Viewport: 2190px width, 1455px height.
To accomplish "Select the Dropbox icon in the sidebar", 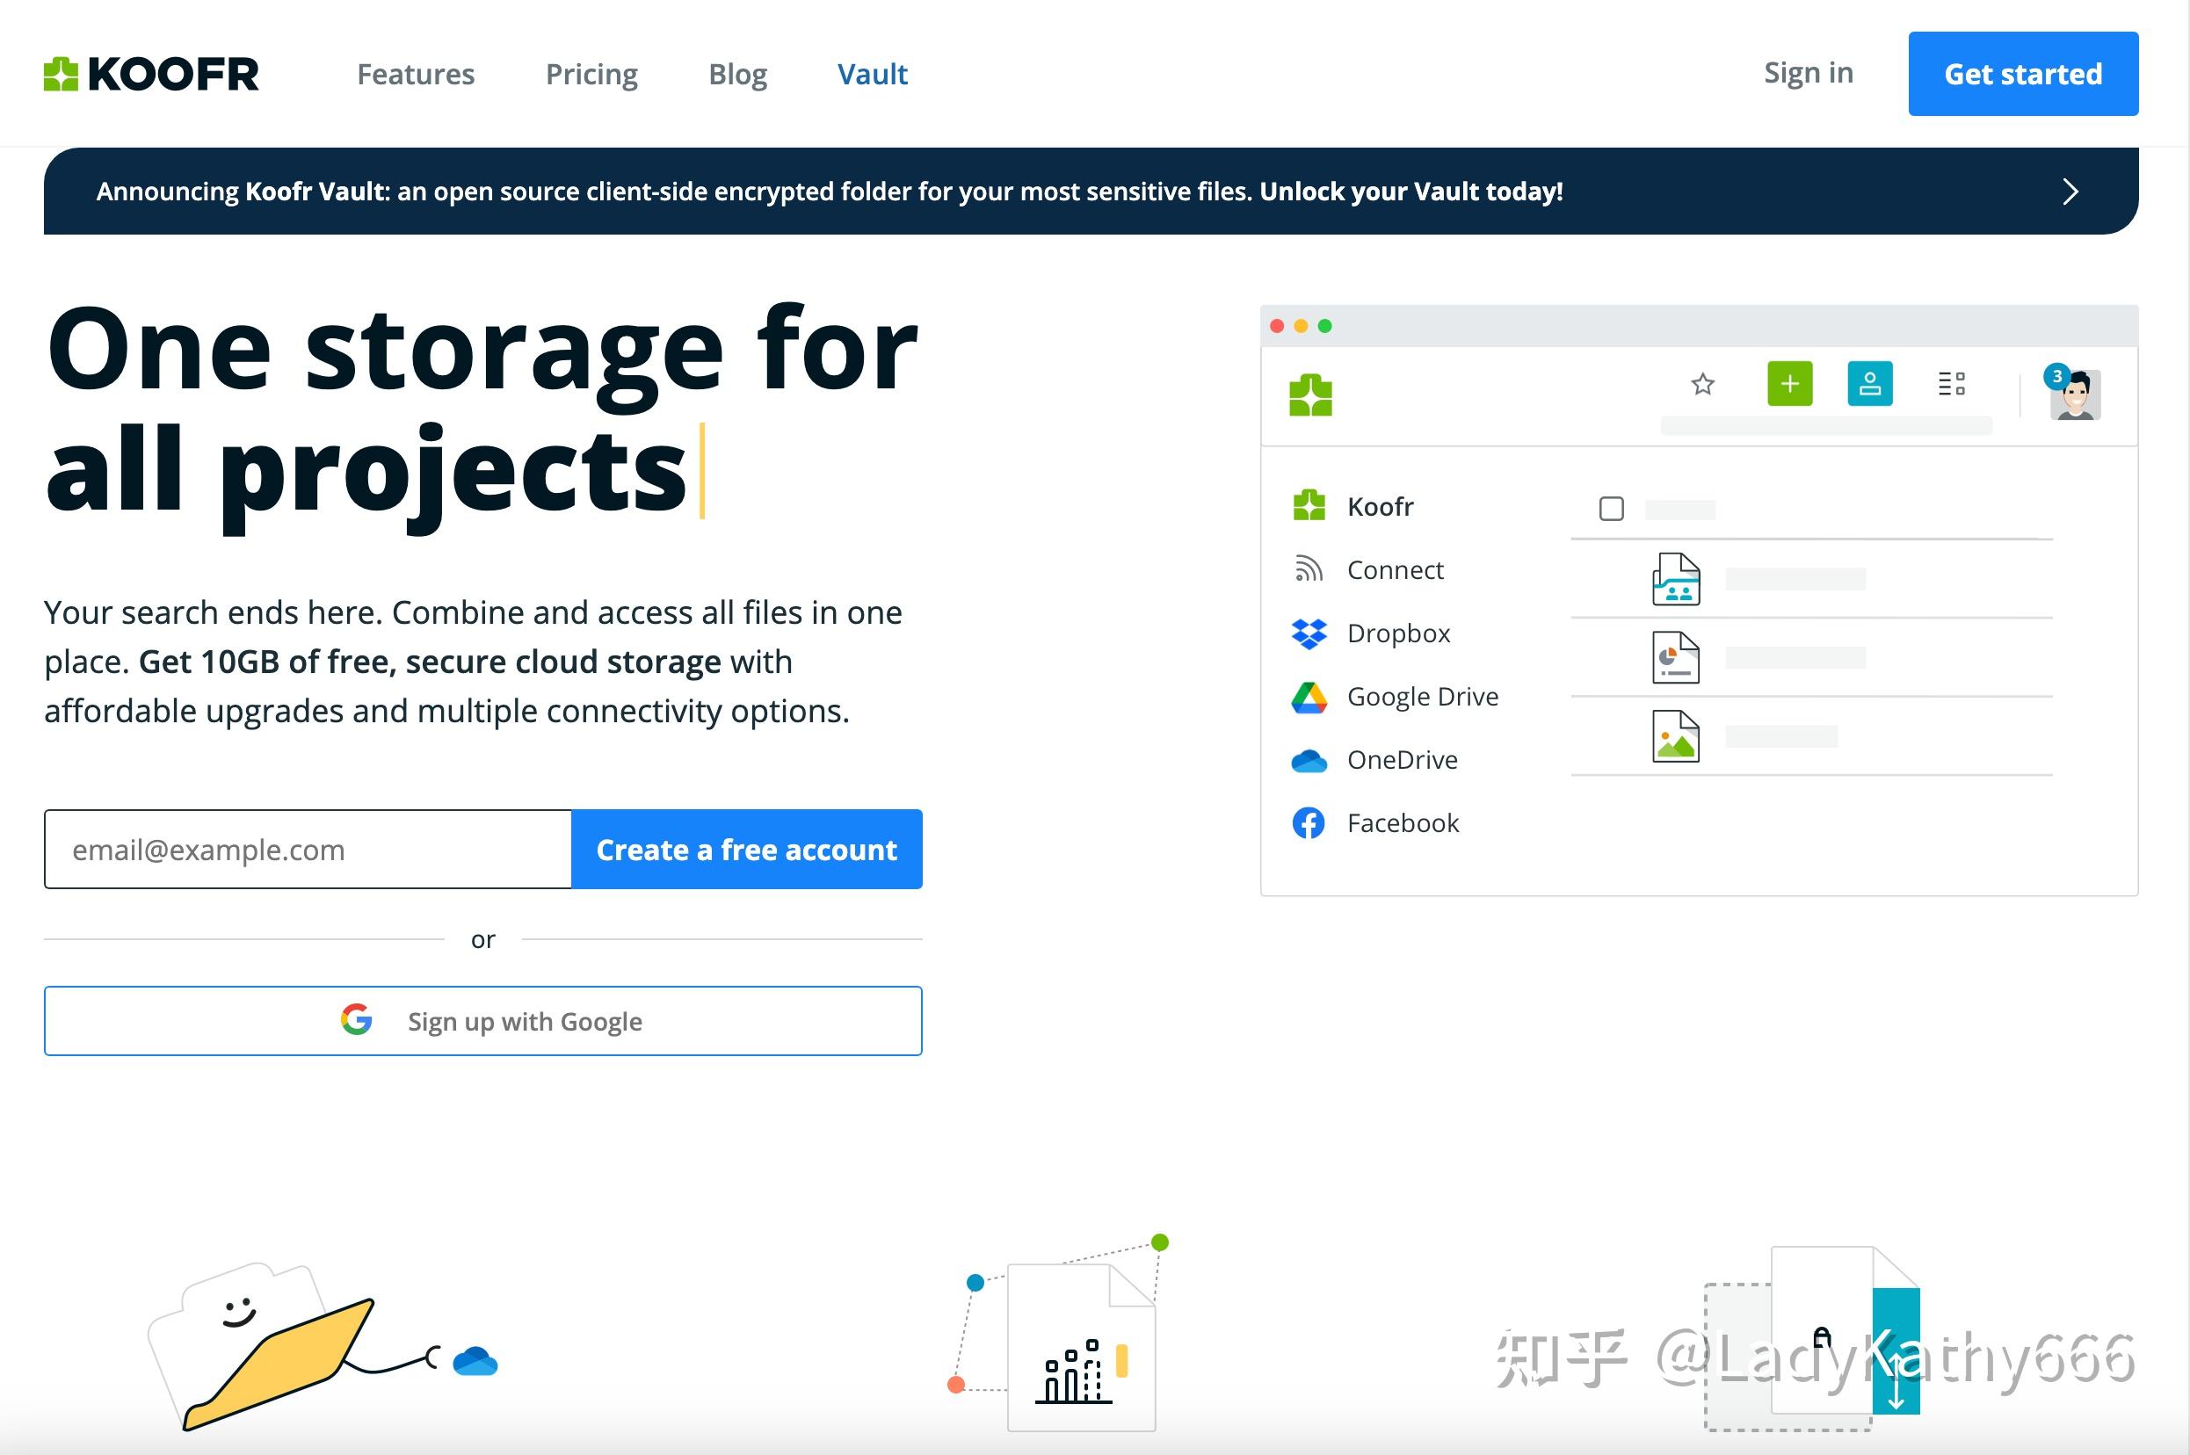I will pyautogui.click(x=1309, y=633).
